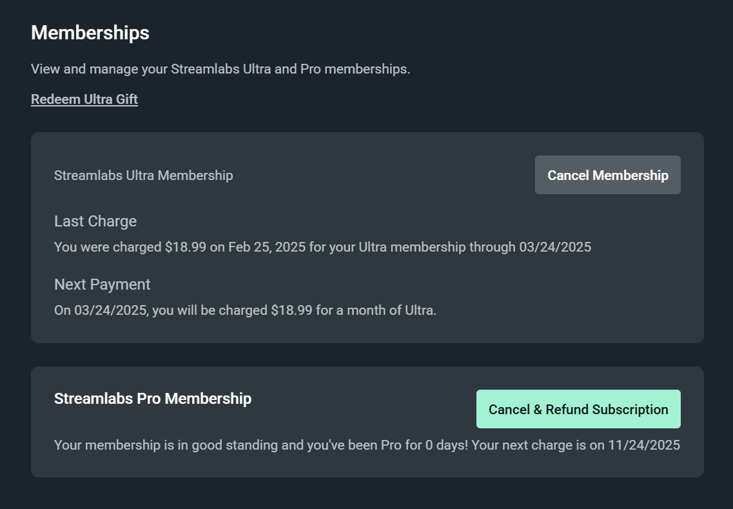
Task: Select the $18.99 charge amount text
Action: pos(186,246)
